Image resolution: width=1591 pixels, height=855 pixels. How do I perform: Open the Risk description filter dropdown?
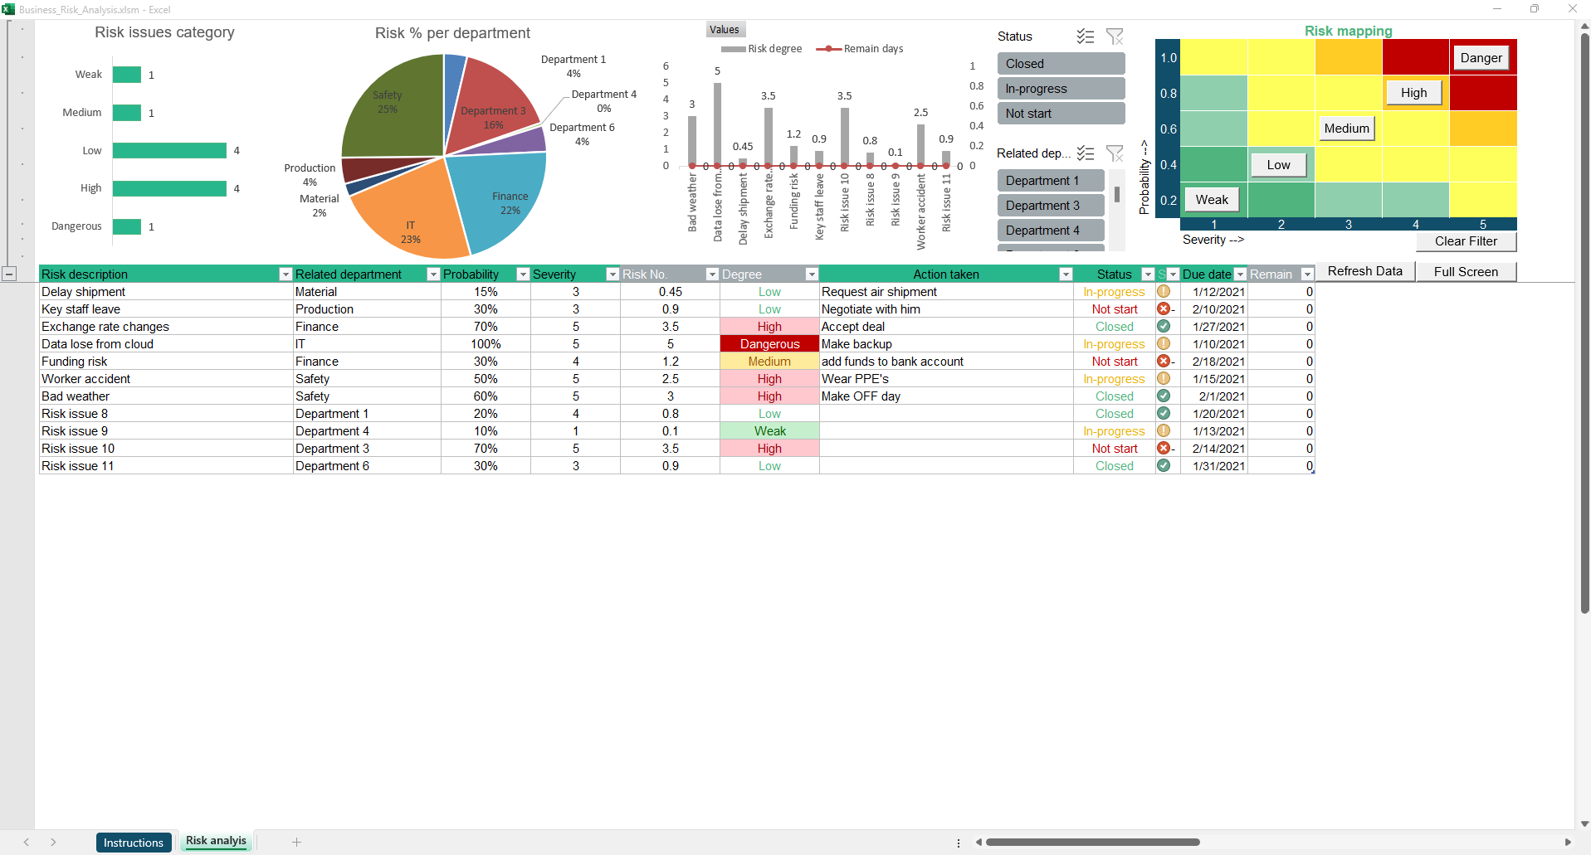(286, 274)
